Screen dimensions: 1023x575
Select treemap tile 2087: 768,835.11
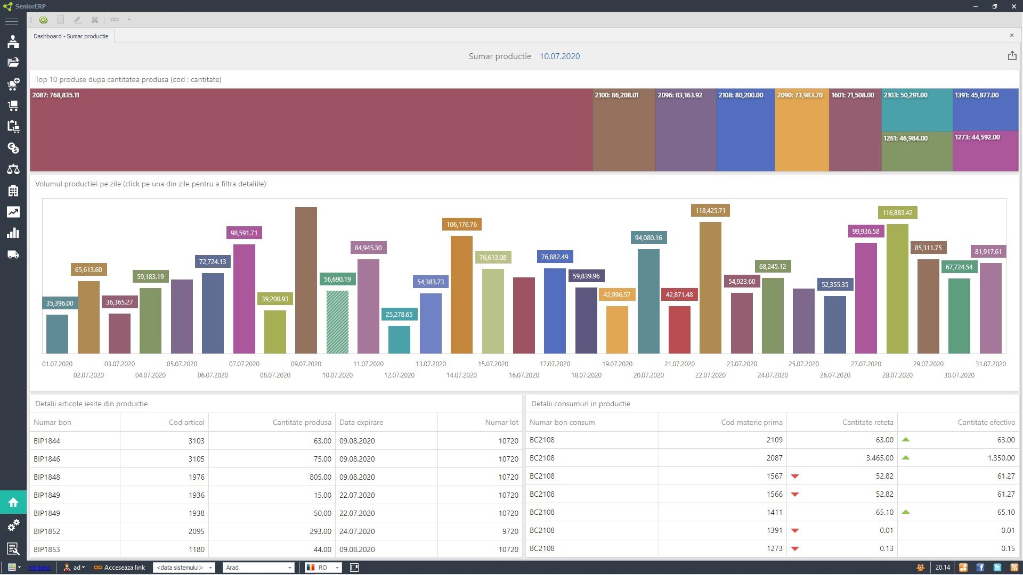pos(311,130)
